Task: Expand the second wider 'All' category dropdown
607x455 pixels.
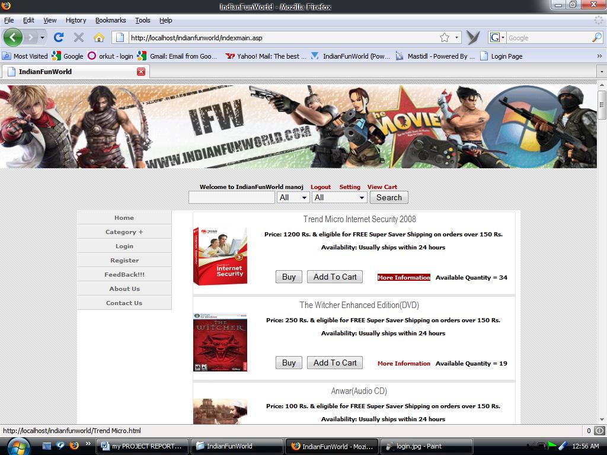Action: tap(340, 197)
